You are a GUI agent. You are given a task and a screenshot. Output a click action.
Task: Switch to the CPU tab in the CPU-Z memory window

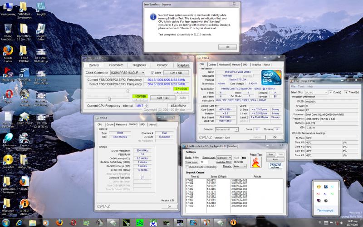[100, 124]
